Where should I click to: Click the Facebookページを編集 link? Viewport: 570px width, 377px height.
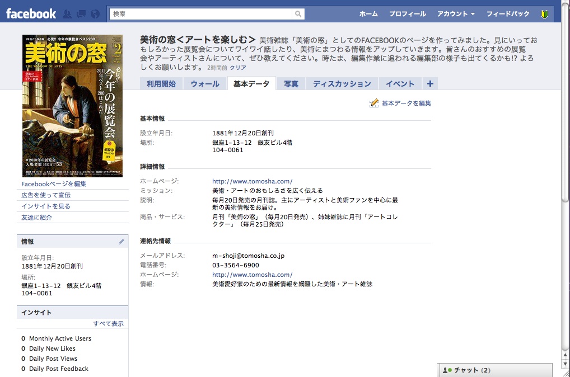tap(54, 184)
